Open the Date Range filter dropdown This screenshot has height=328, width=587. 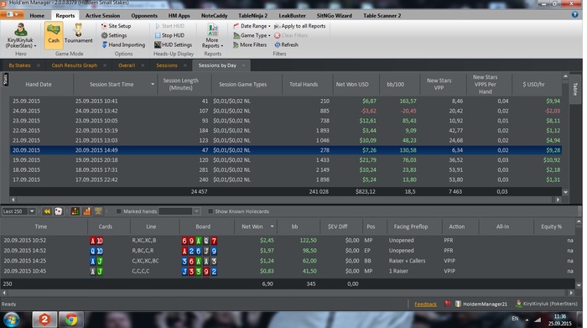(x=252, y=26)
